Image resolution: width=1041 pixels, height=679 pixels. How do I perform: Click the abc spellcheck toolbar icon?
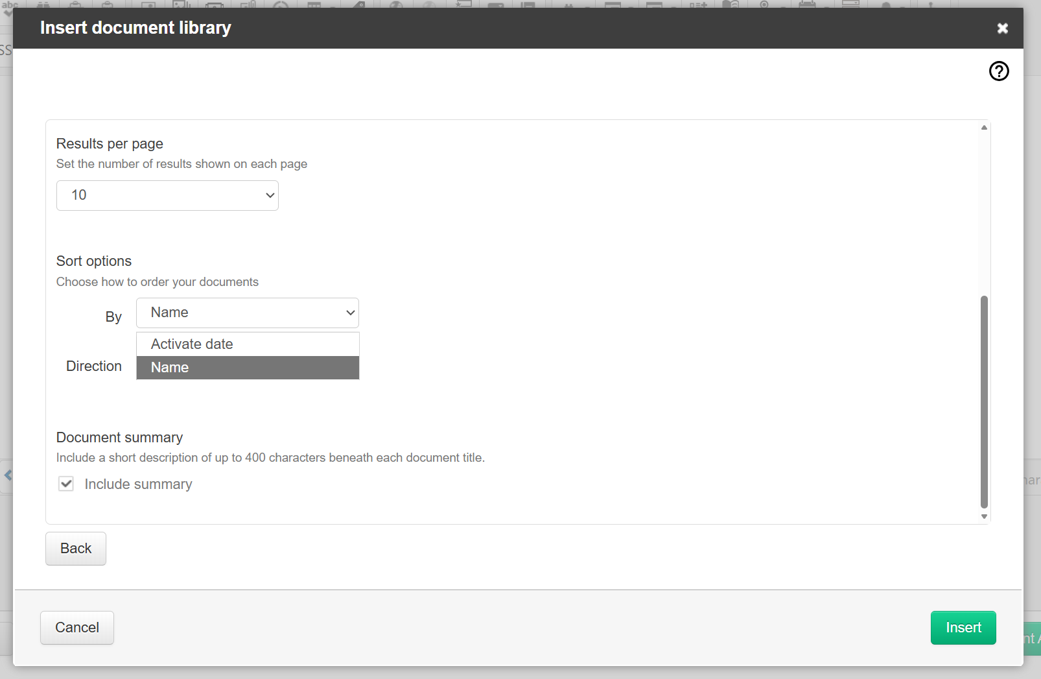[10, 5]
